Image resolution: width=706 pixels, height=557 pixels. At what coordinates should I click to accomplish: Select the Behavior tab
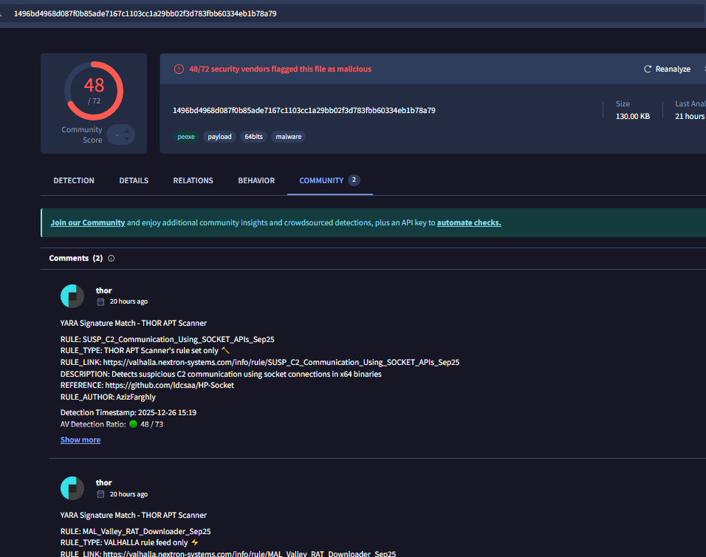[256, 180]
